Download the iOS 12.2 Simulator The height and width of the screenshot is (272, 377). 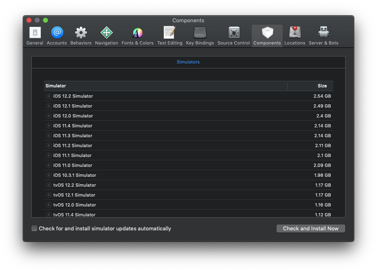click(48, 96)
